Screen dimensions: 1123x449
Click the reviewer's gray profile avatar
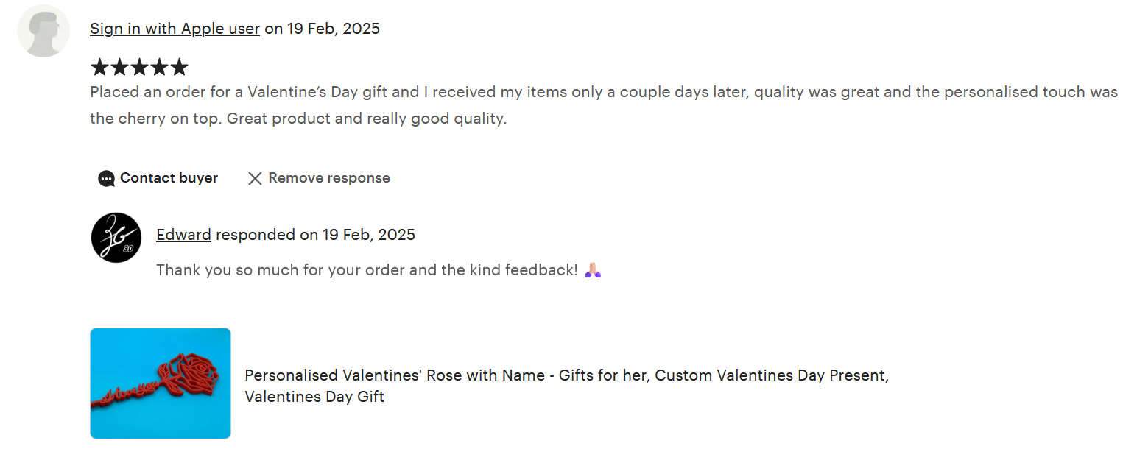coord(43,31)
